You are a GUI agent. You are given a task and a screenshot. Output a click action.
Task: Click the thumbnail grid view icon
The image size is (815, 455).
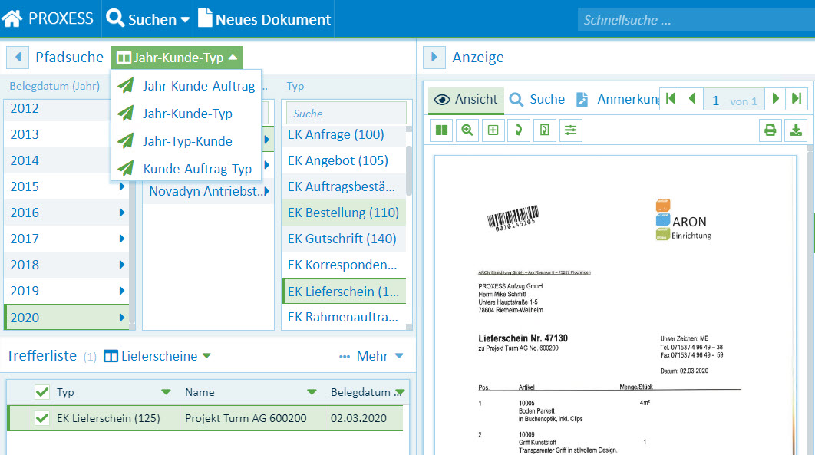click(441, 130)
